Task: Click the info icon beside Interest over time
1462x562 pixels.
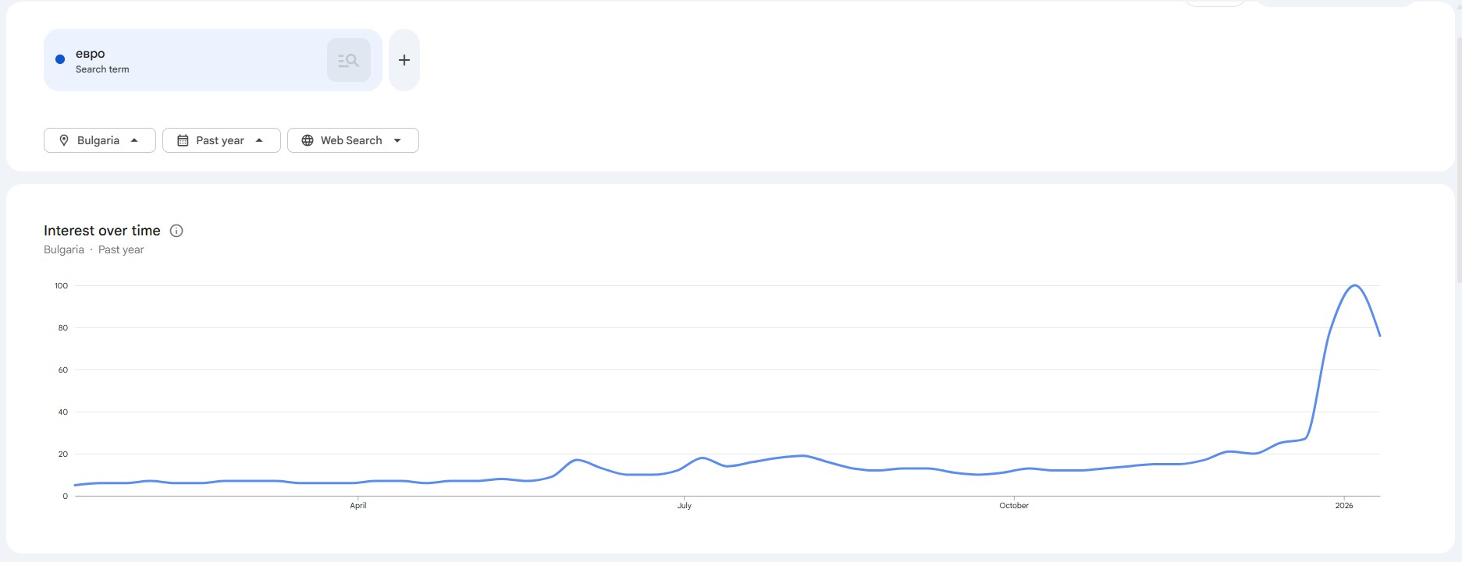Action: tap(176, 230)
